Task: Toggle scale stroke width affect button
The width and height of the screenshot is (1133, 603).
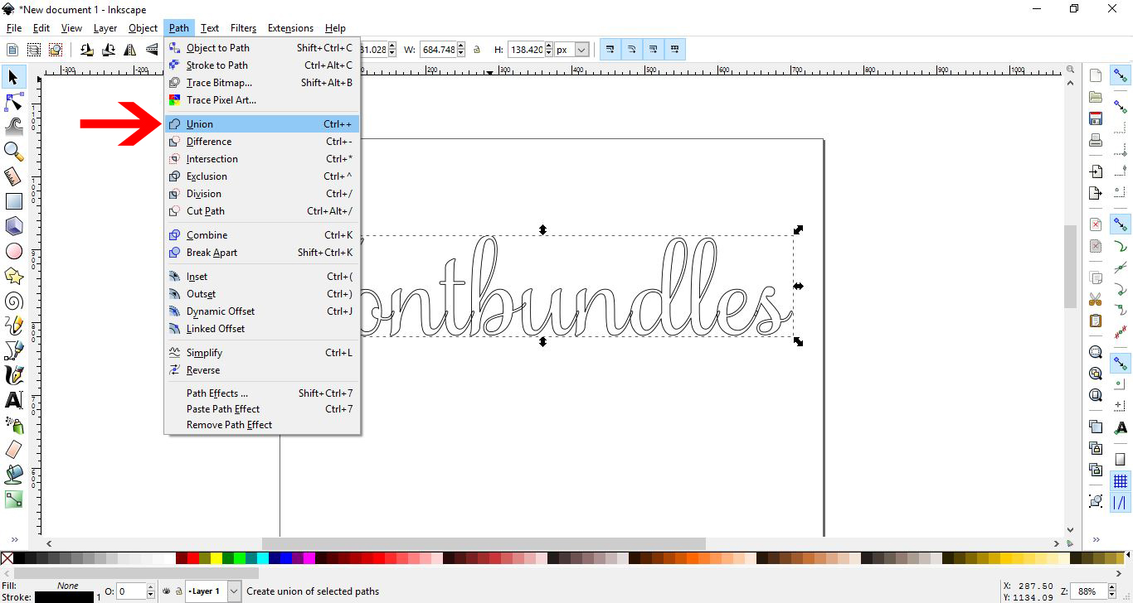Action: 610,50
